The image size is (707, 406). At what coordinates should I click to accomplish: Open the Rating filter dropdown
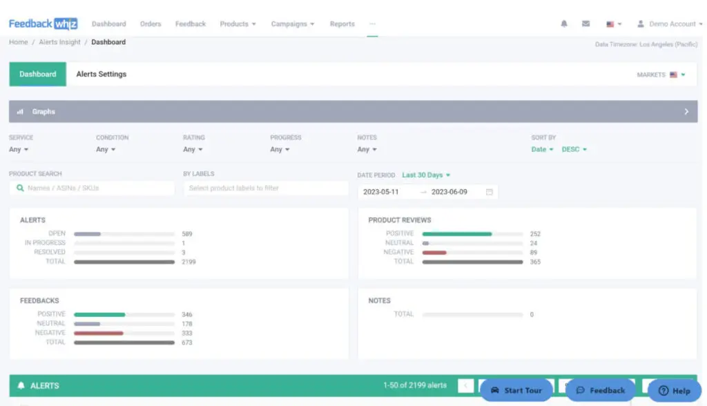click(193, 149)
